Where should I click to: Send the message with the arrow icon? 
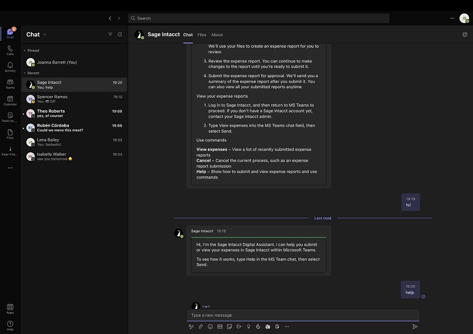(415, 327)
